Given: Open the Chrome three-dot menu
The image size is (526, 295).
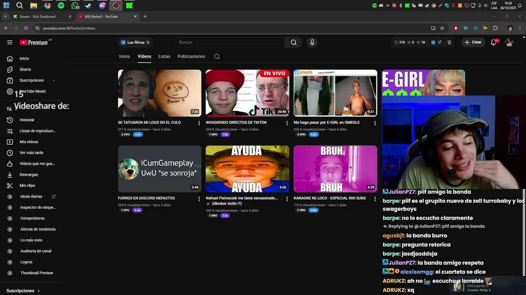Looking at the screenshot, I should 520,28.
